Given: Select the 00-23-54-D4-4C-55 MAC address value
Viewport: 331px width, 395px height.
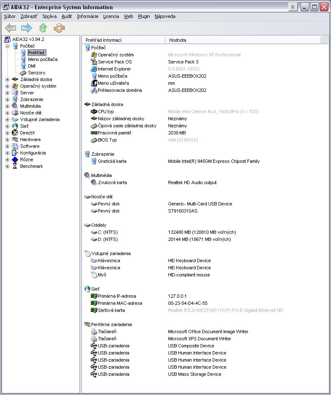Looking at the screenshot, I should (x=188, y=303).
